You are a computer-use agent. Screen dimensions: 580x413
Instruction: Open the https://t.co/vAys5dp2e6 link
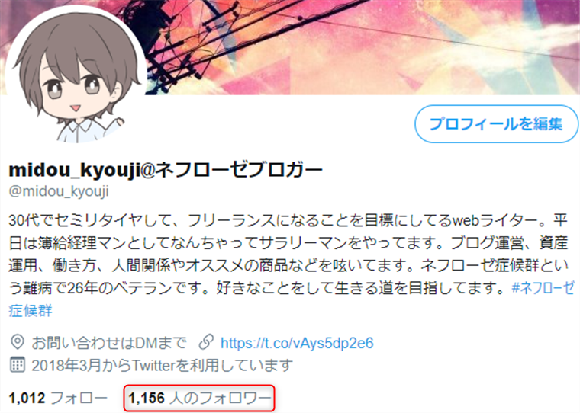coord(297,343)
